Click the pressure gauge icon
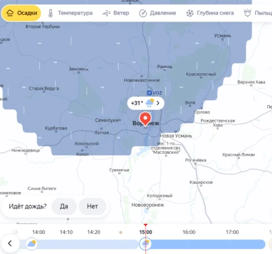 click(x=143, y=13)
